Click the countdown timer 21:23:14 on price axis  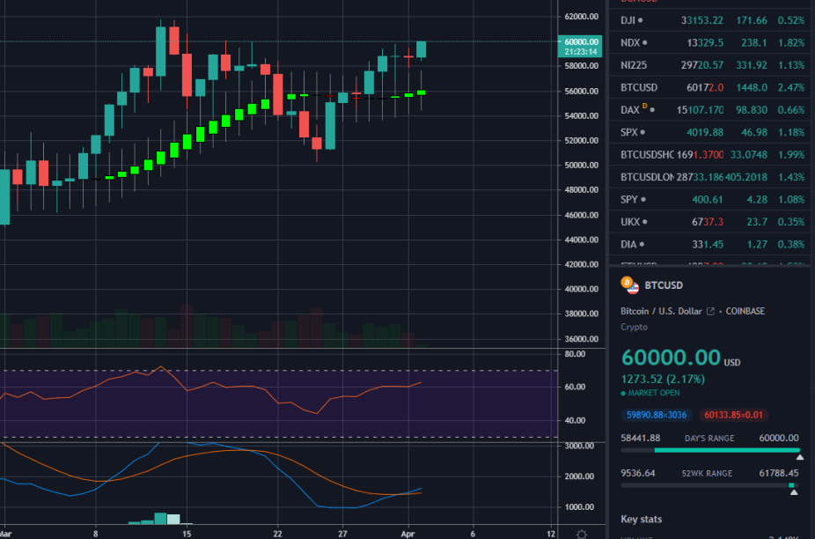(x=581, y=51)
